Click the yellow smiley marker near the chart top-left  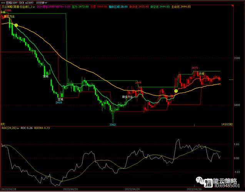(x=16, y=25)
